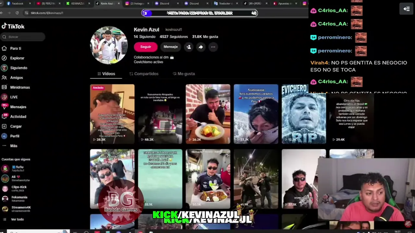The width and height of the screenshot is (415, 233).
Task: Select the Videos tab
Action: pos(106,74)
